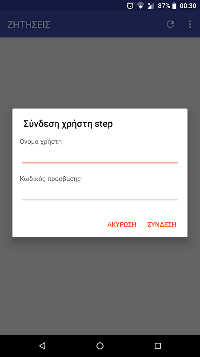Screen dimensions: 200x357
Task: Tap the ΣΥΝΔΕΣΗ login button
Action: pyautogui.click(x=162, y=224)
